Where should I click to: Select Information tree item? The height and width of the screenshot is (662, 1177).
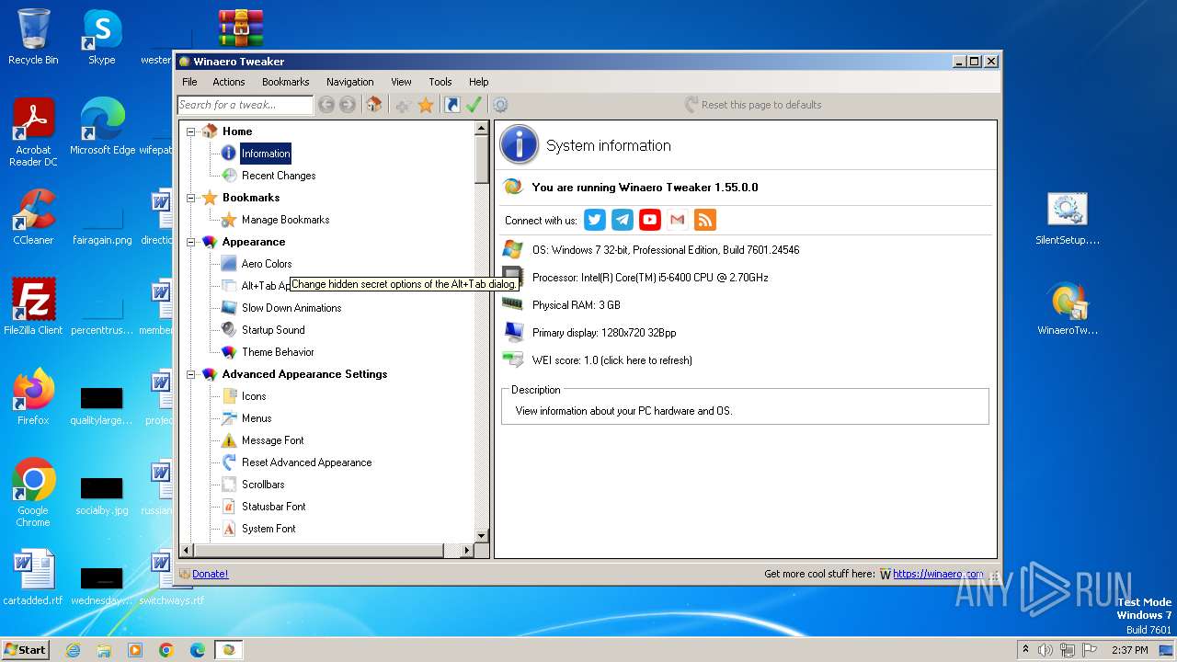click(x=266, y=154)
